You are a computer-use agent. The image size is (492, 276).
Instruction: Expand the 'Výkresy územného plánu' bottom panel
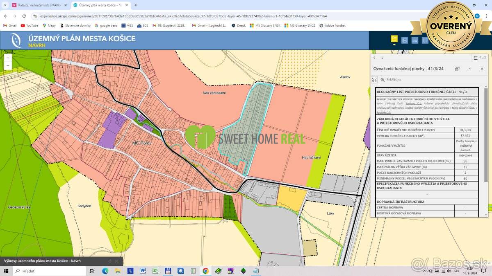(x=109, y=261)
